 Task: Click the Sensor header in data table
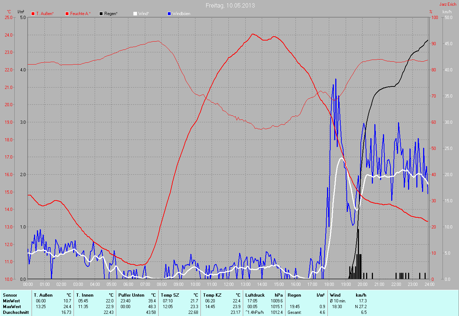[x=10, y=295]
